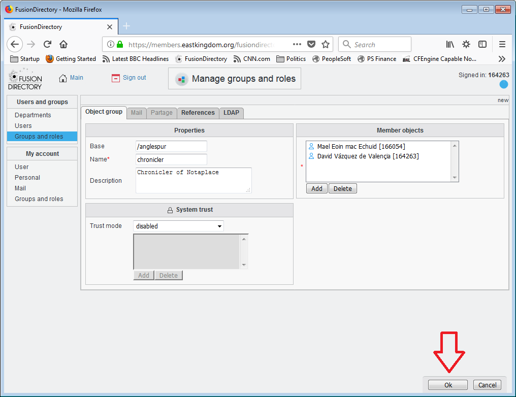
Task: Open Mail under My account
Action: coord(20,188)
